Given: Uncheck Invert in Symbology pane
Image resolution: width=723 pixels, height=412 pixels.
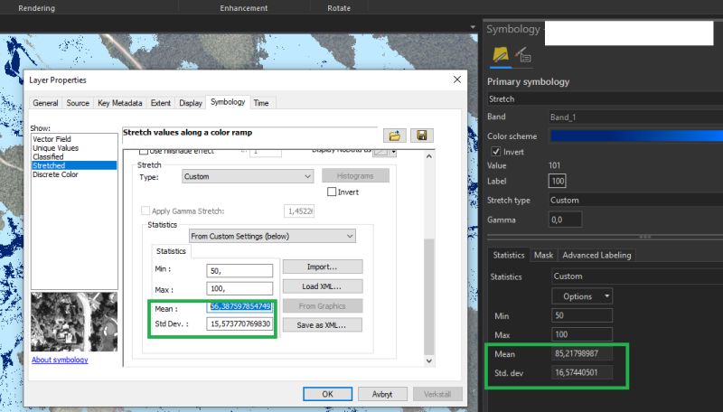Looking at the screenshot, I should pyautogui.click(x=495, y=152).
